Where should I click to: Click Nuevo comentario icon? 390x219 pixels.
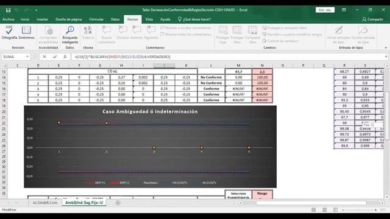107,35
